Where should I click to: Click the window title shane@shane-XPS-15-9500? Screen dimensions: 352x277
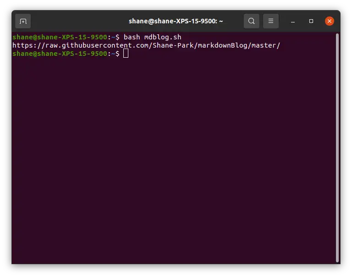pos(176,21)
